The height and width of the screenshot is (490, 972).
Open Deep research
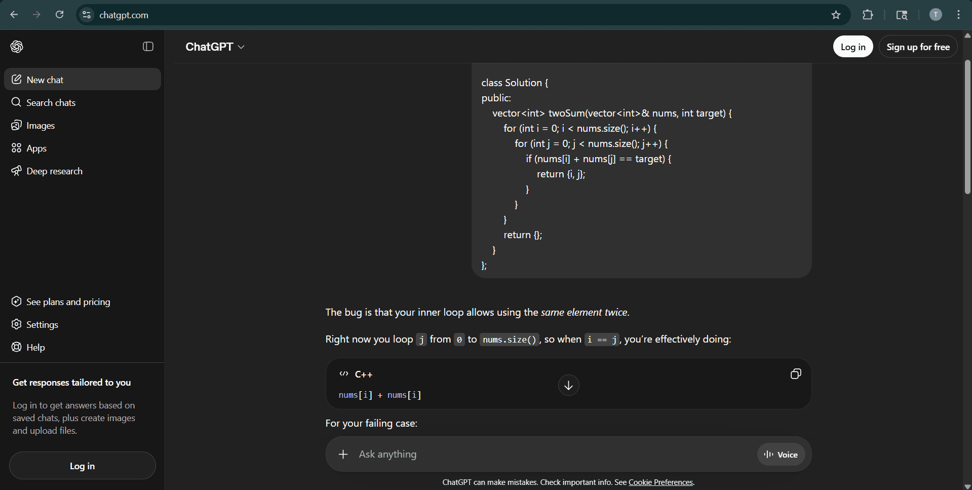point(83,171)
